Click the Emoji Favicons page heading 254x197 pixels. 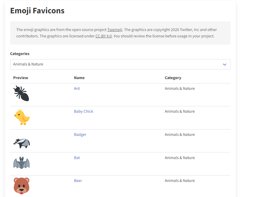coord(37,11)
